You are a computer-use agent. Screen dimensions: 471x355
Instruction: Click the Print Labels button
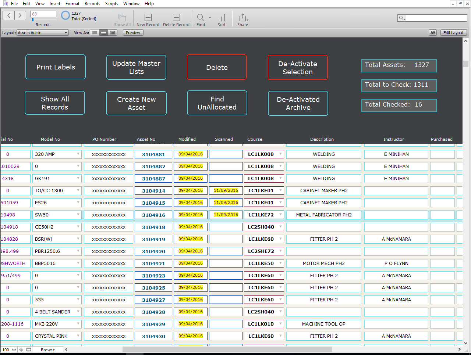tap(56, 67)
